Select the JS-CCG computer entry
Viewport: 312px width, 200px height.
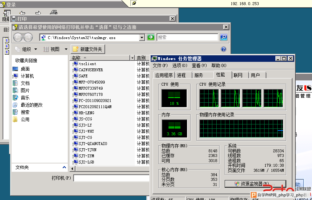[82, 119]
